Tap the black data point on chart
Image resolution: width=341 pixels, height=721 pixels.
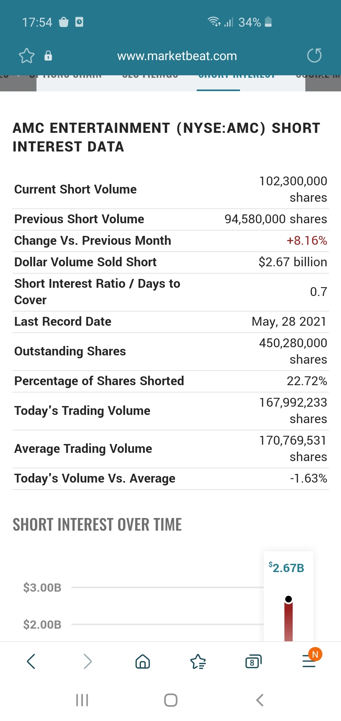(x=288, y=599)
